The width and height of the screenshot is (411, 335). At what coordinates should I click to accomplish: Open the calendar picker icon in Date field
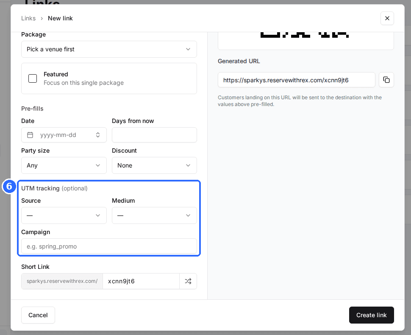coord(30,135)
